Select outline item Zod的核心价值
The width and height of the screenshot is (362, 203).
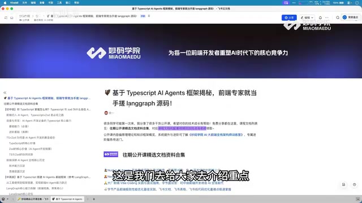point(30,149)
